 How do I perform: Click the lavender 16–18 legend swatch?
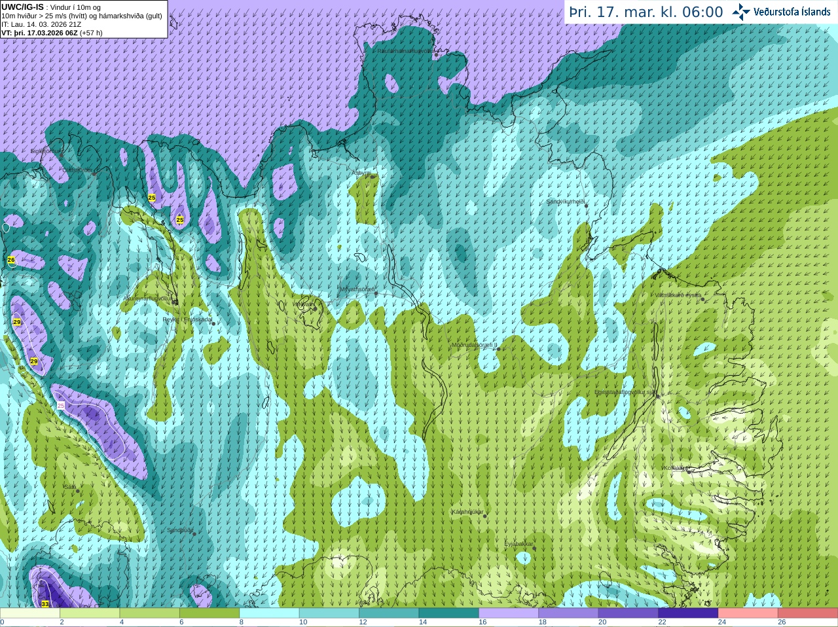509,613
